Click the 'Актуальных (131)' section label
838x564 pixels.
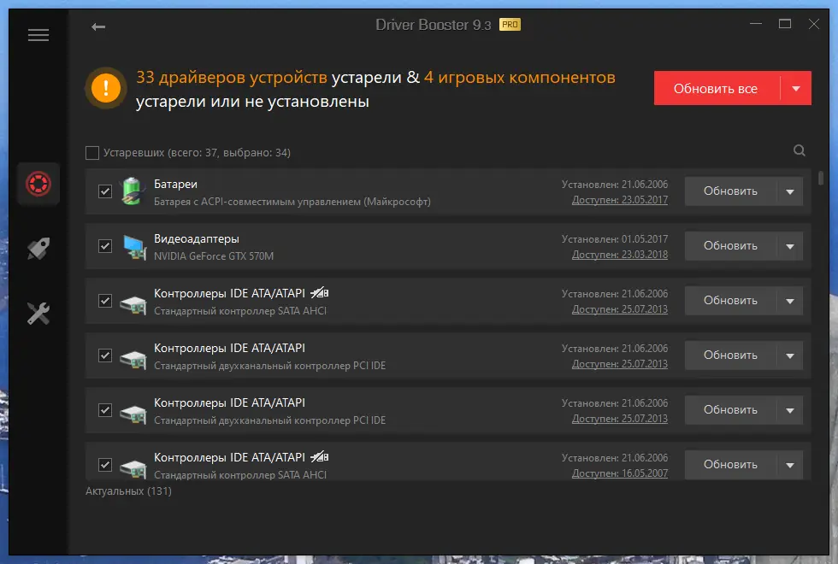click(128, 491)
